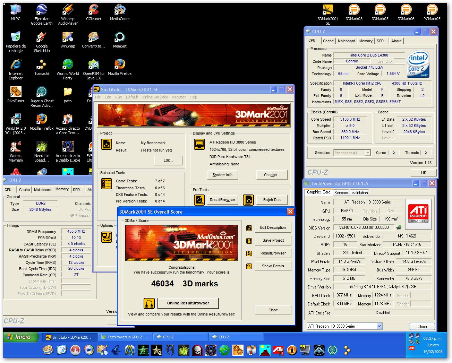The height and width of the screenshot is (363, 452).
Task: Switch to the Sensors tab in GPU-Z
Action: (x=341, y=192)
